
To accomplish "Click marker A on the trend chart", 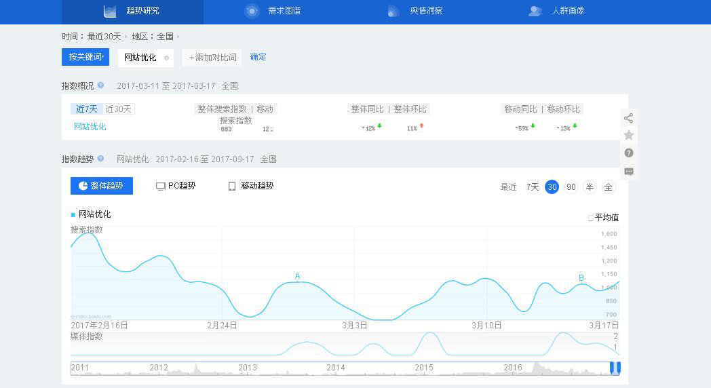I will pos(297,276).
